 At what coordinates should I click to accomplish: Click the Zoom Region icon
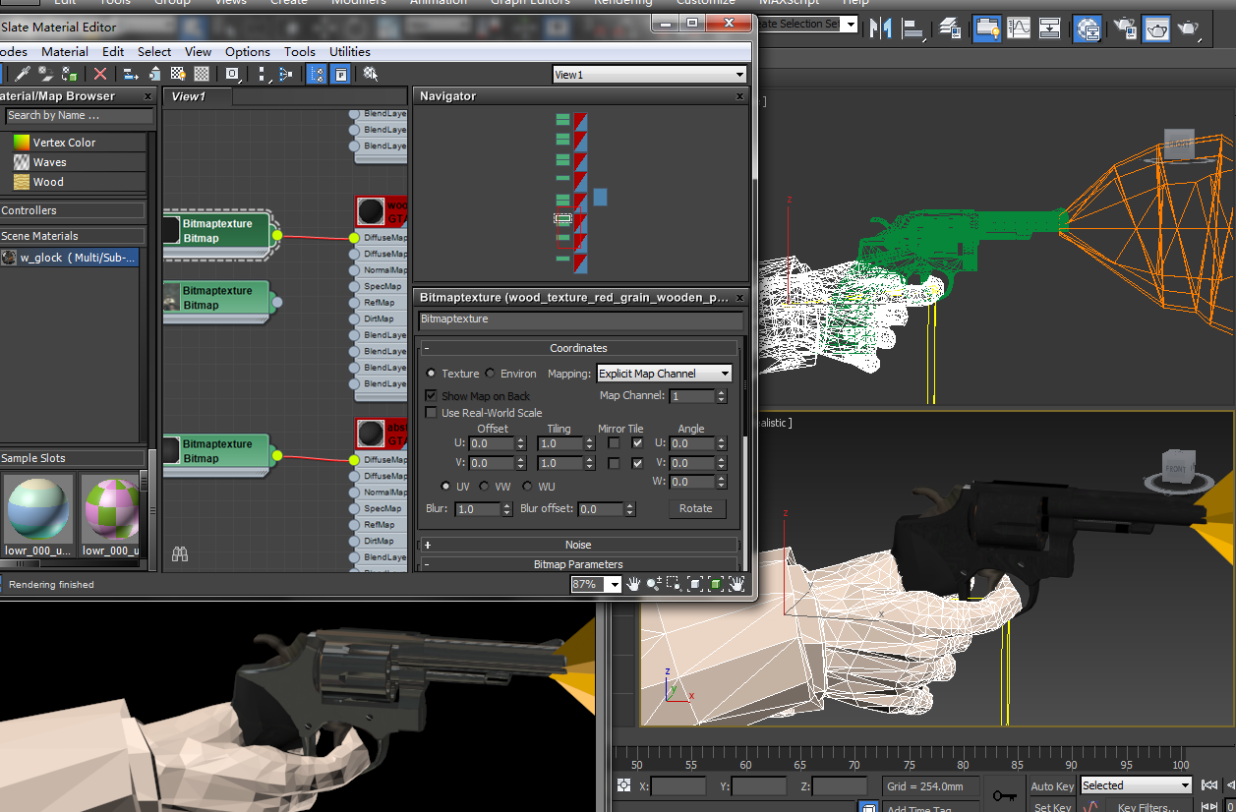[x=674, y=584]
